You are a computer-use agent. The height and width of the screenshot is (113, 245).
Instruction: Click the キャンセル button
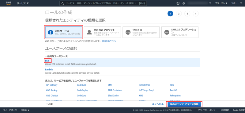click(158, 104)
